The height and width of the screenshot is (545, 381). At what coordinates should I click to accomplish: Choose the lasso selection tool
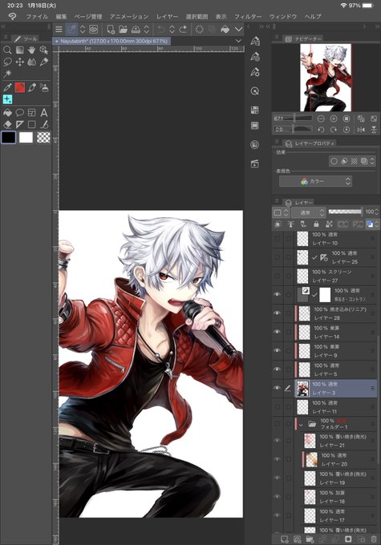point(7,63)
